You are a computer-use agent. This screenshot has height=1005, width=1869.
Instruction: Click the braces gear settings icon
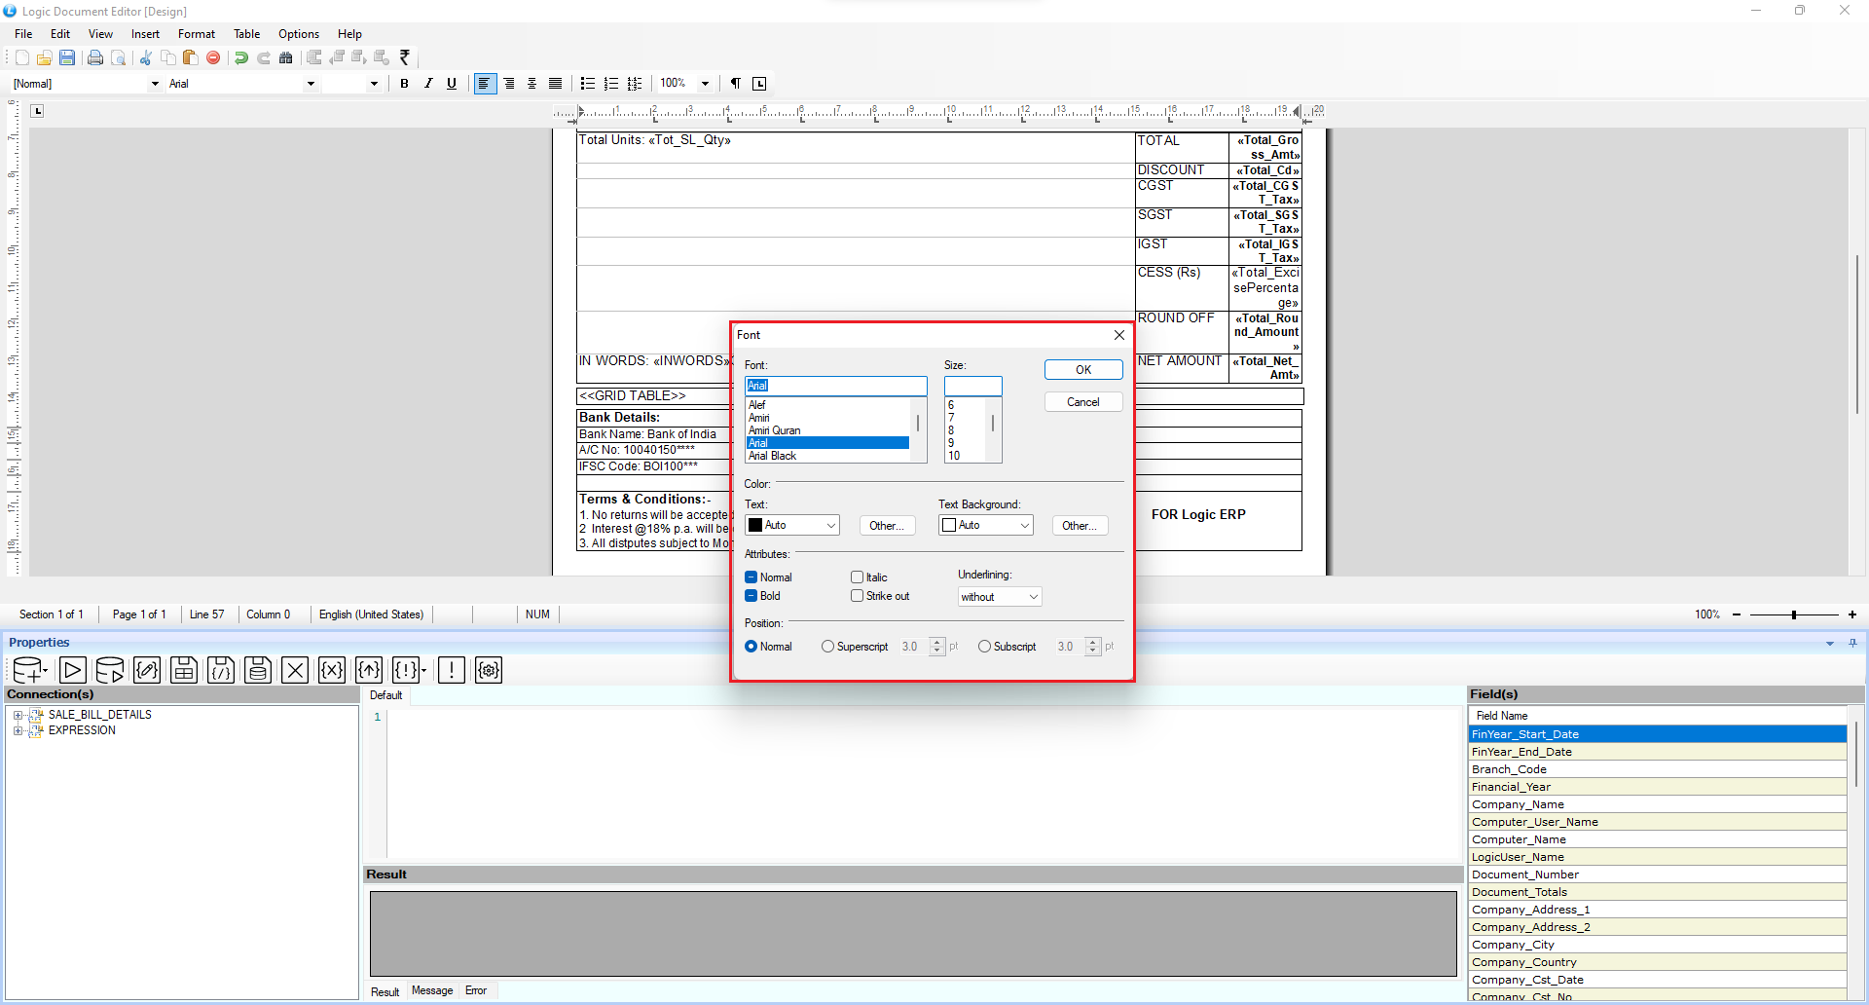(489, 670)
